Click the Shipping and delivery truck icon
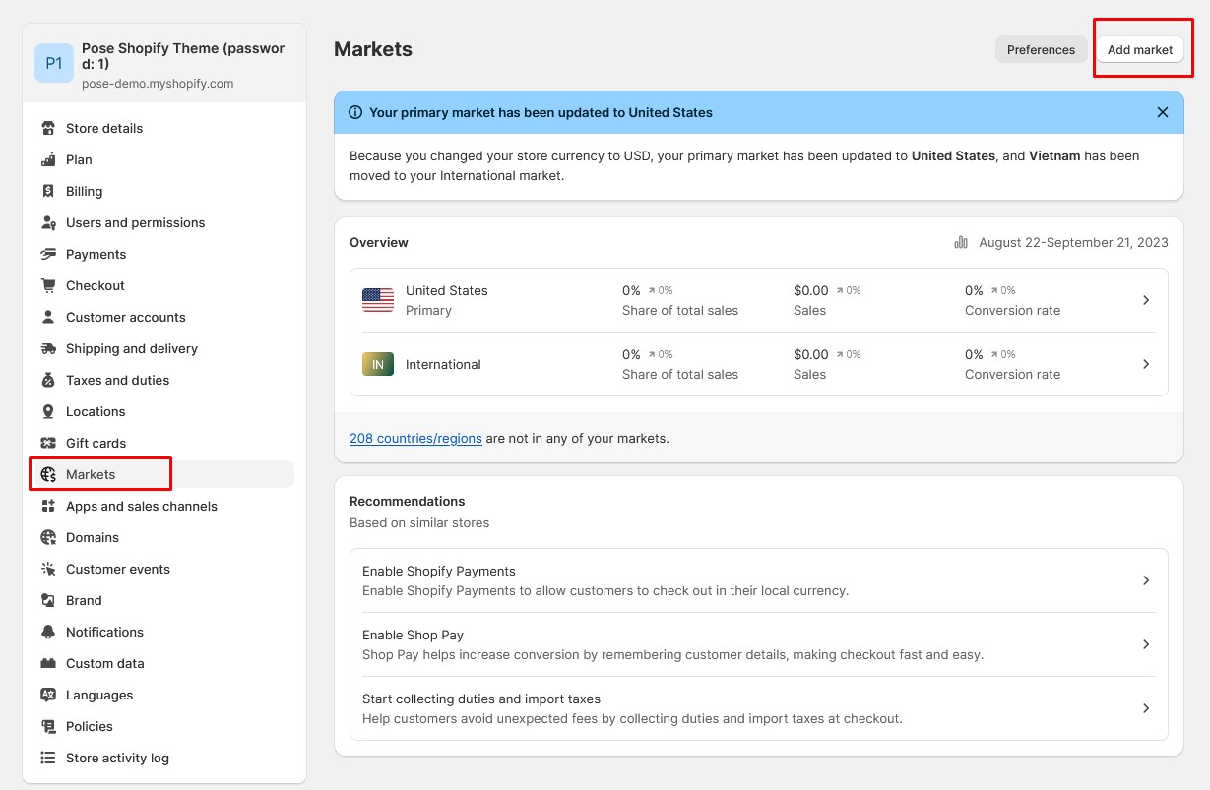The image size is (1210, 790). tap(48, 348)
